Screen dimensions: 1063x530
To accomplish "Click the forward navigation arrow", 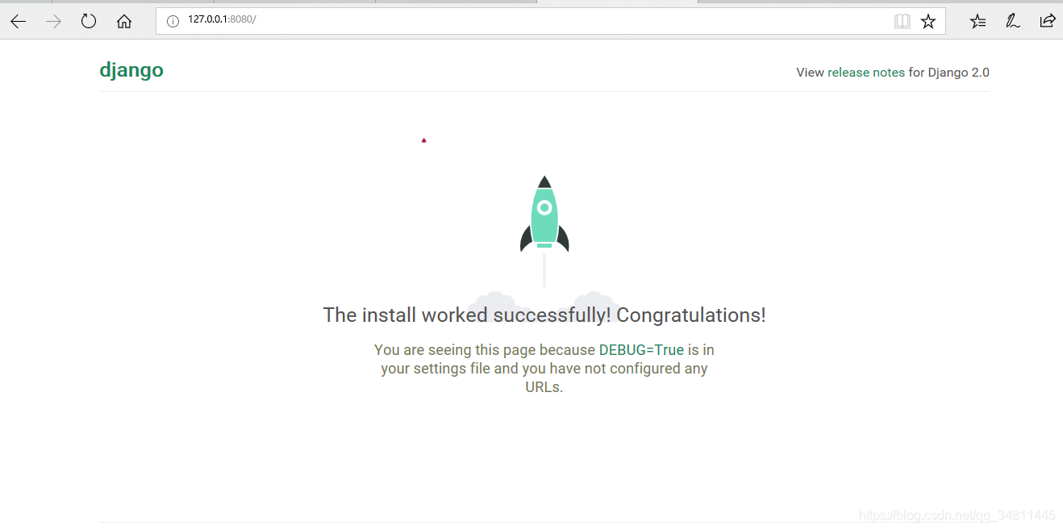I will click(54, 22).
